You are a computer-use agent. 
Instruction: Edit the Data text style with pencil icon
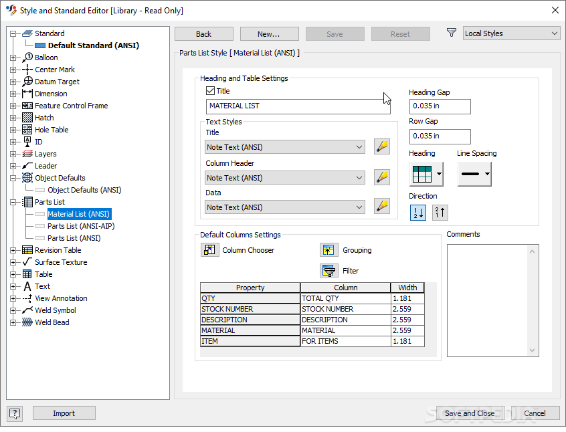(x=382, y=206)
